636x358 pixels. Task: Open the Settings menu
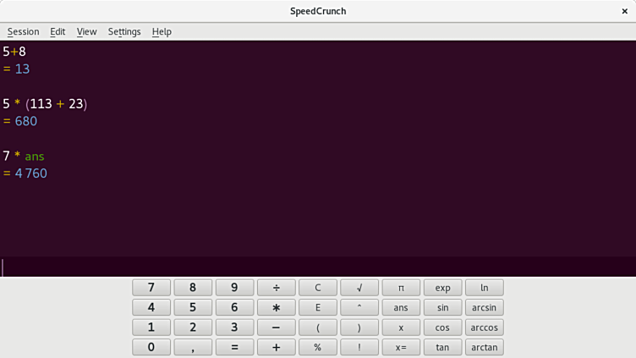pos(124,31)
